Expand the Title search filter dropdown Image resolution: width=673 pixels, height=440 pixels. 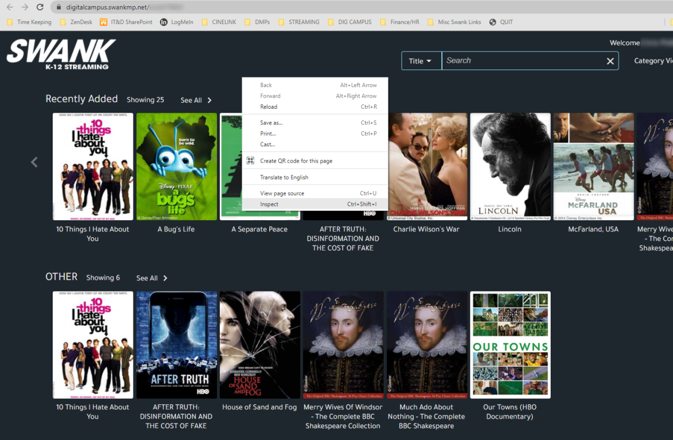coord(421,61)
